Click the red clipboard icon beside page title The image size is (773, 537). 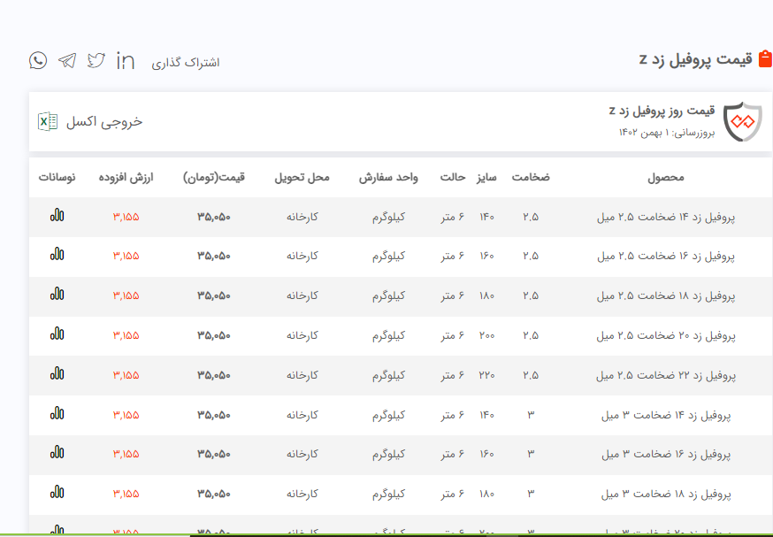(765, 59)
